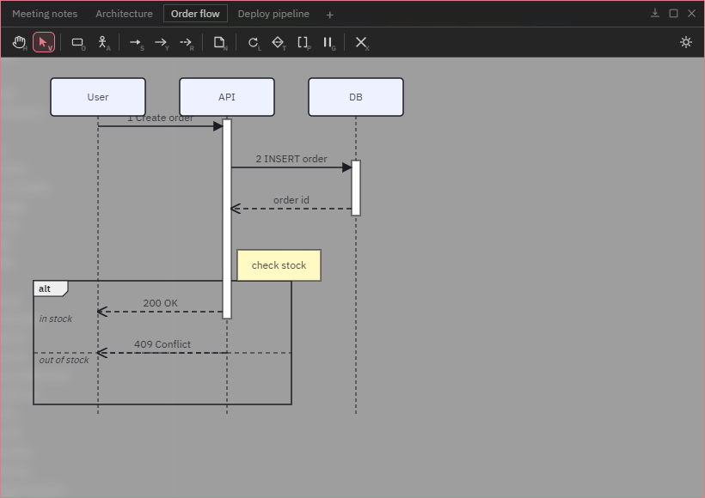Add a new tab with plus
The image size is (705, 498).
[x=329, y=15]
